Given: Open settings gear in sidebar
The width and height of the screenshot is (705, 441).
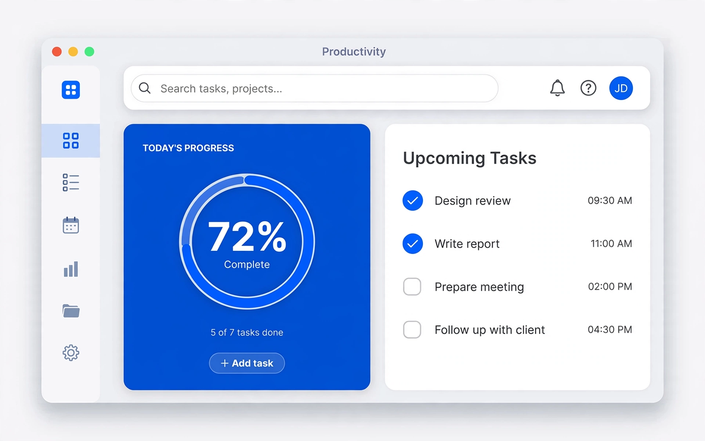Looking at the screenshot, I should (x=71, y=353).
